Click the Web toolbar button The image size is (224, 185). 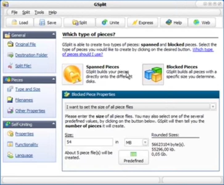(x=202, y=23)
